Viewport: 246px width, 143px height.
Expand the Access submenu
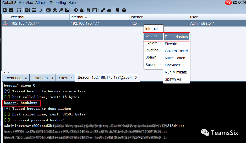pos(153,36)
